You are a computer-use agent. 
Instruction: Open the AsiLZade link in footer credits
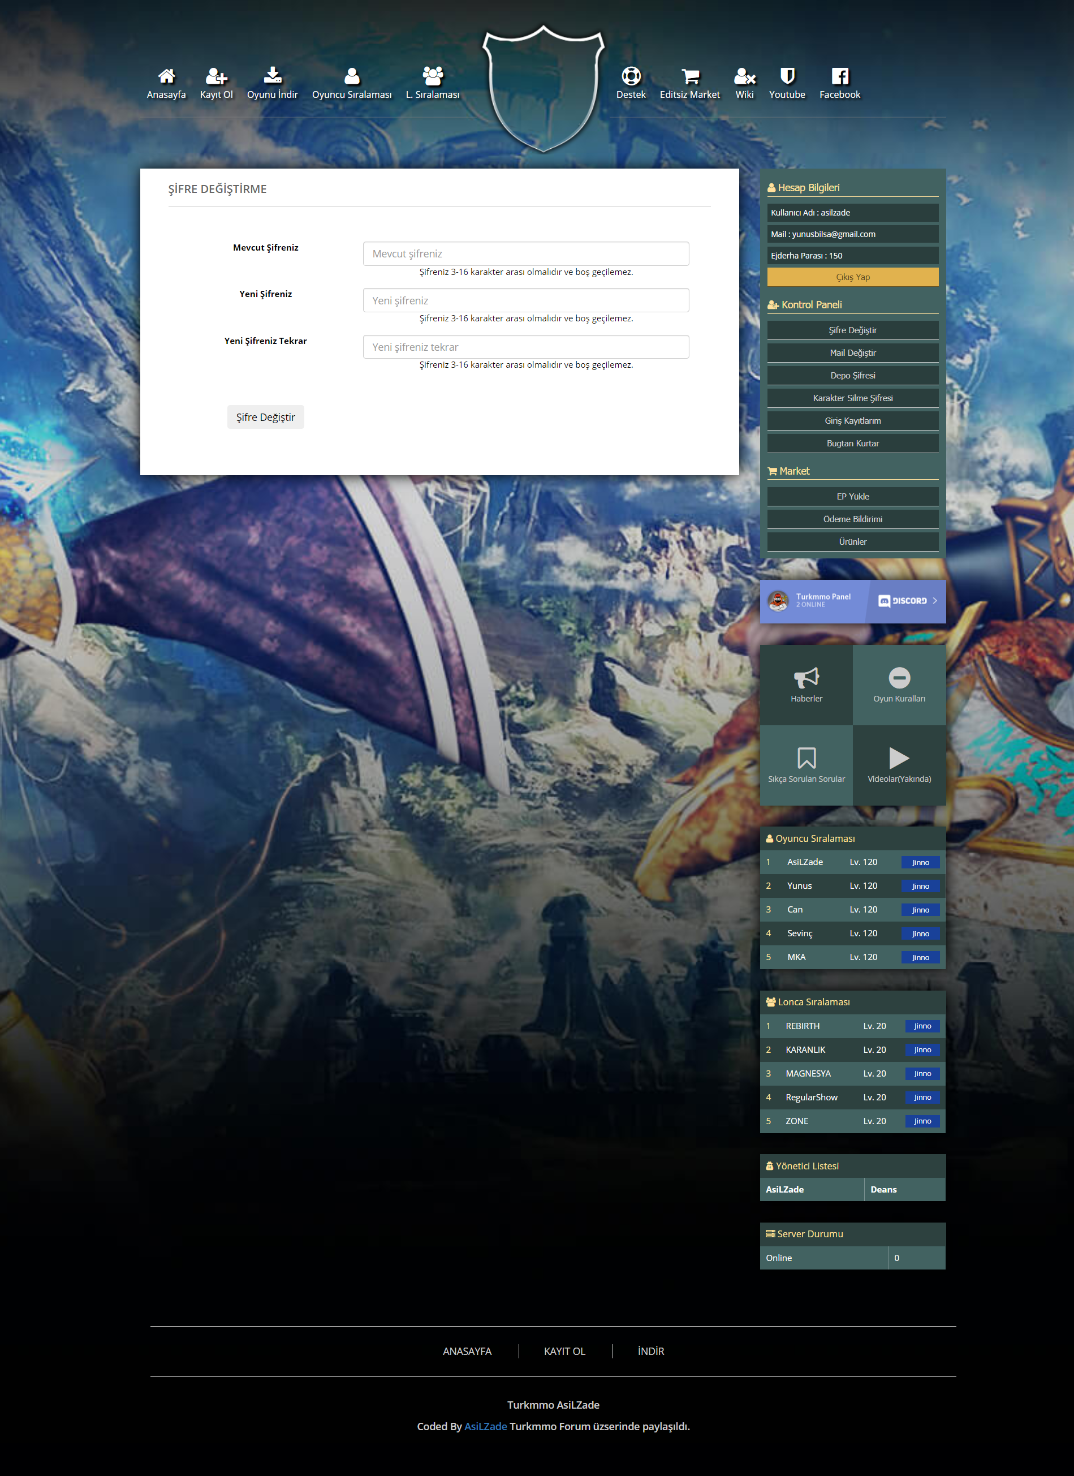pos(485,1426)
